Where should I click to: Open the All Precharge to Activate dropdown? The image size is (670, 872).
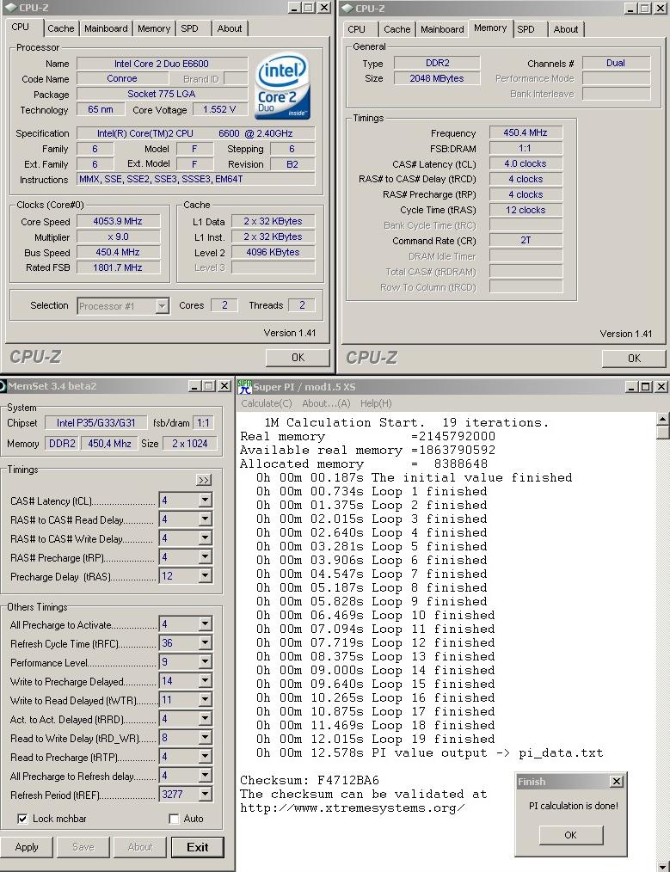click(206, 624)
